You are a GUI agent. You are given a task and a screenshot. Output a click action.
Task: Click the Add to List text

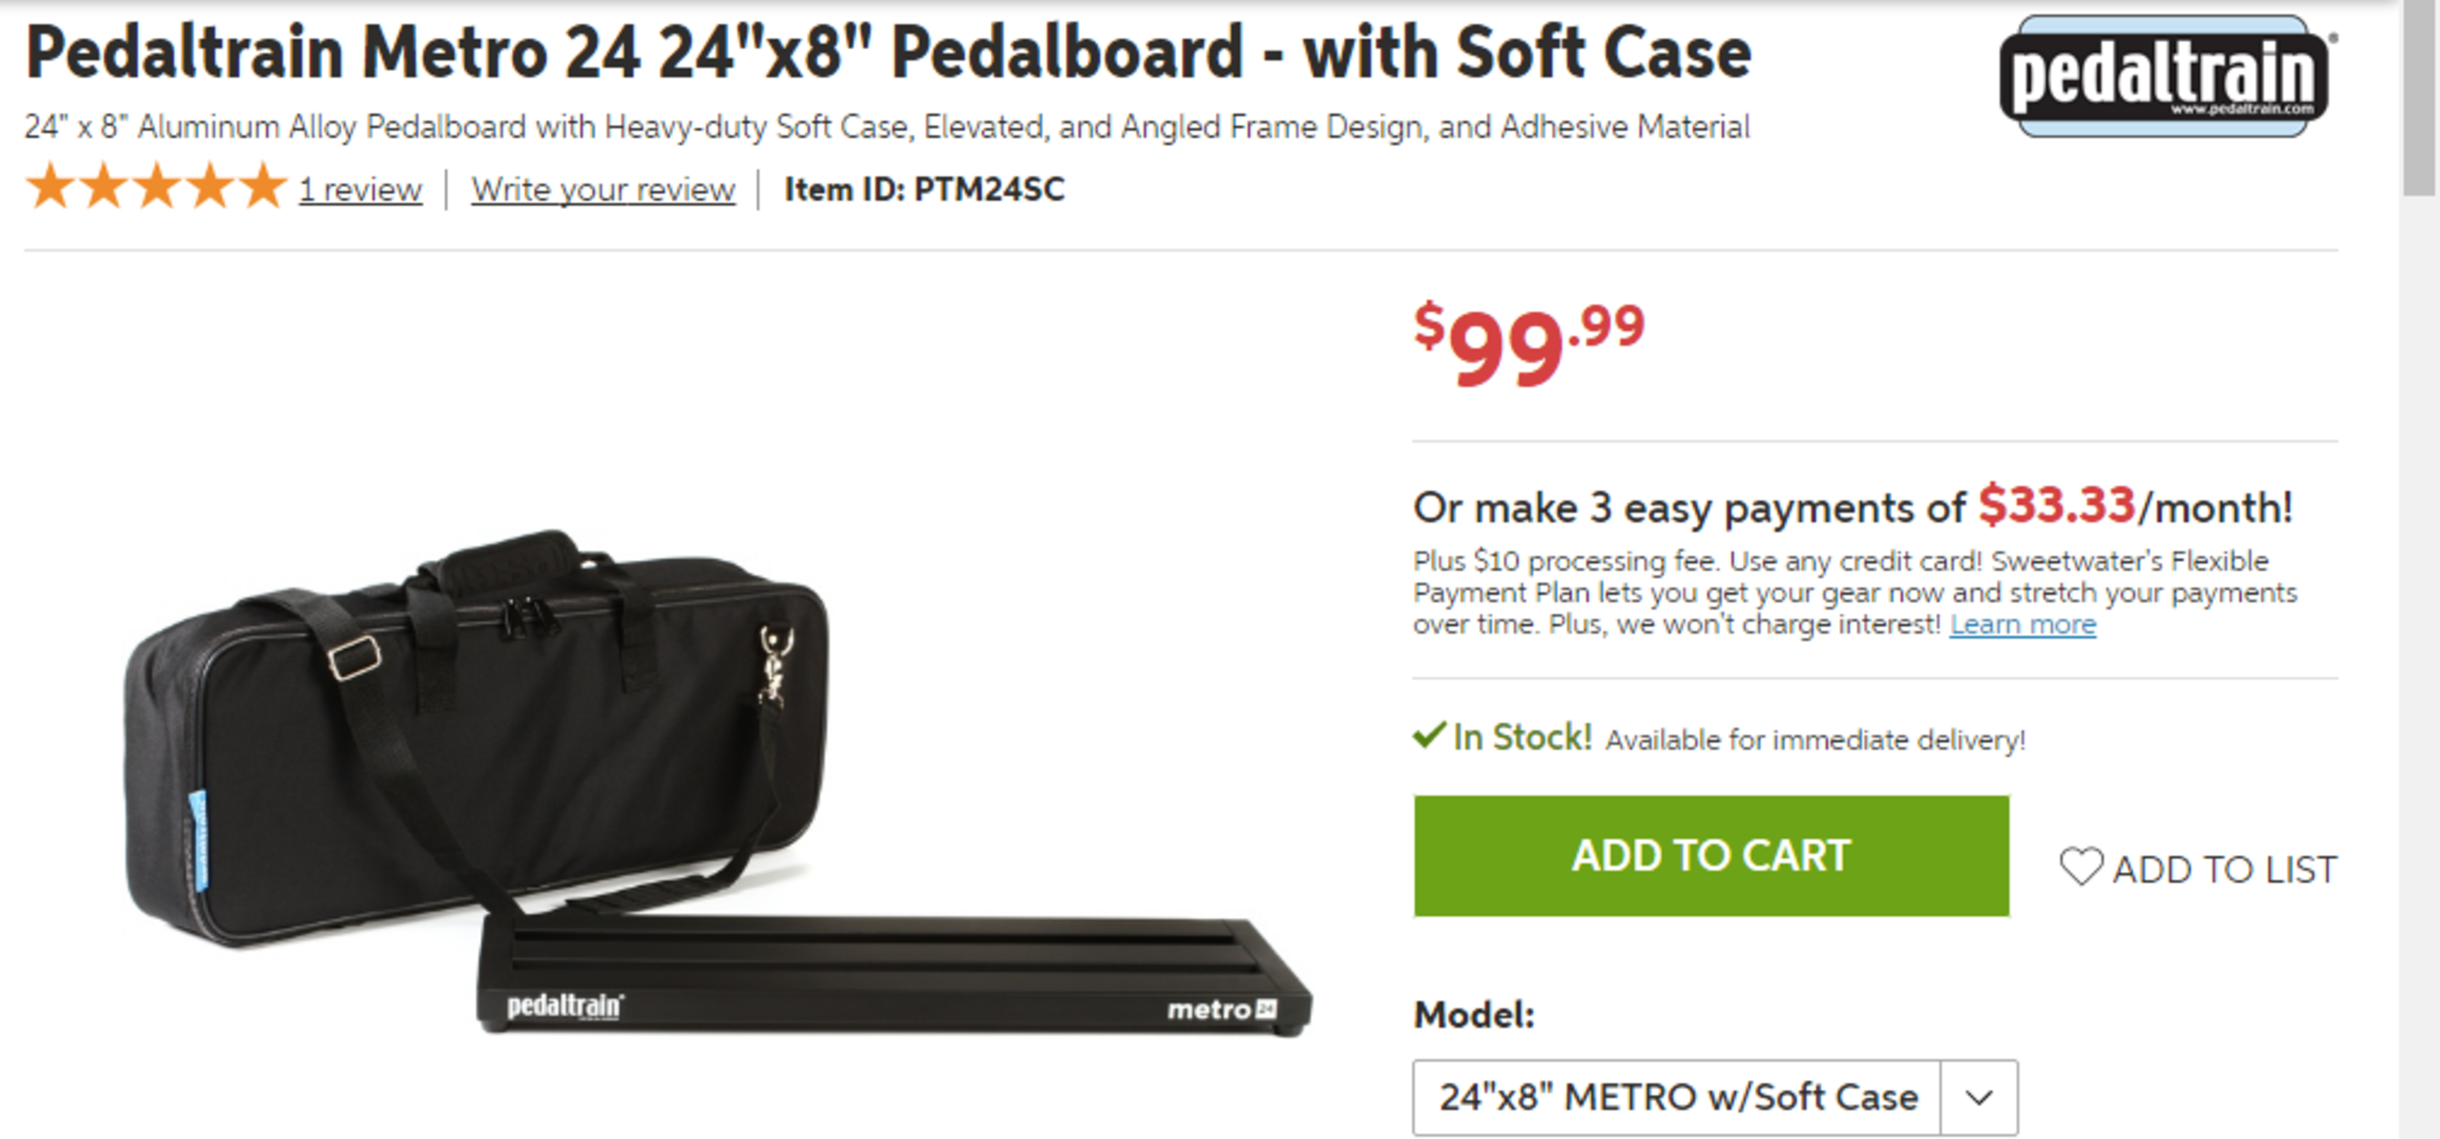(x=2225, y=869)
